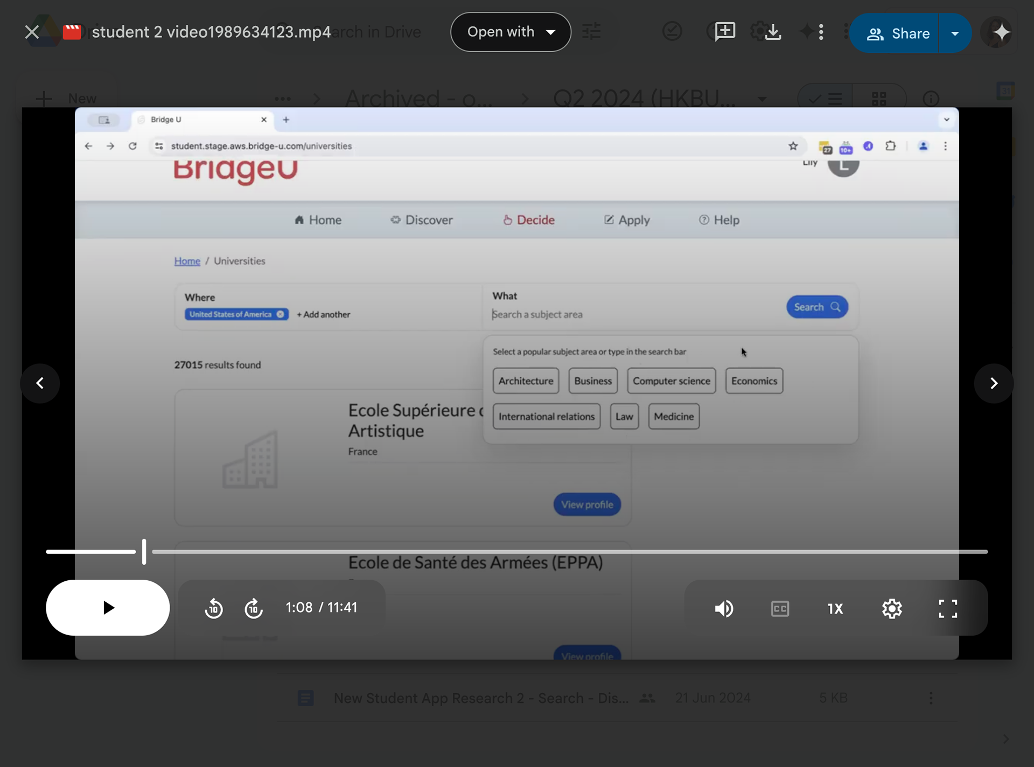Open the three-dot more actions menu
Viewport: 1034px width, 767px height.
[x=821, y=32]
